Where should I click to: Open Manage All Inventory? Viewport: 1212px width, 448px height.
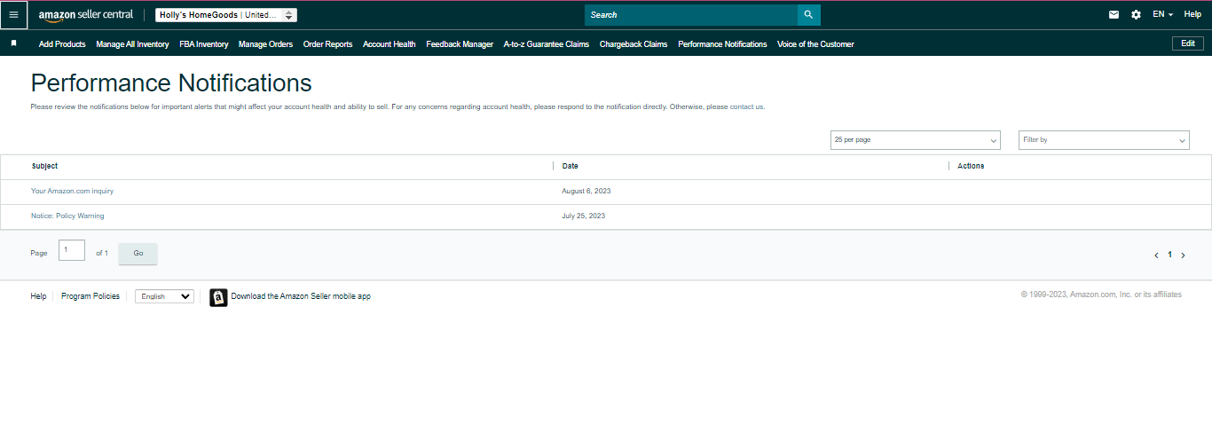point(132,44)
